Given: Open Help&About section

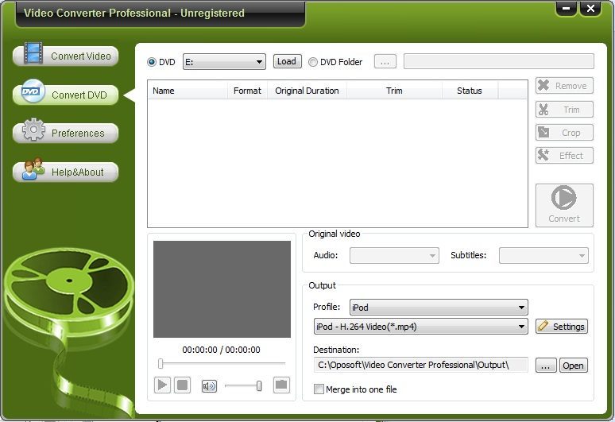Looking at the screenshot, I should pyautogui.click(x=65, y=172).
